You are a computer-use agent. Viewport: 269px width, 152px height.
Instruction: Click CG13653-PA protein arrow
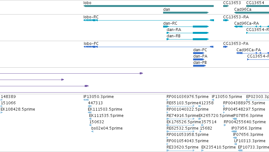tap(225, 47)
